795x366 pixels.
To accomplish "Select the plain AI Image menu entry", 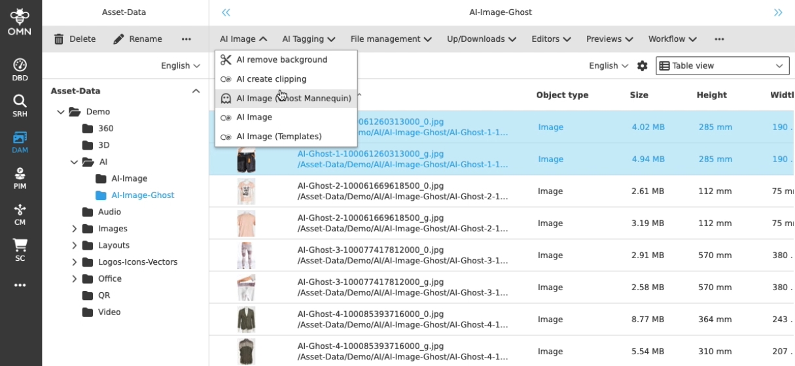I will tap(286, 117).
